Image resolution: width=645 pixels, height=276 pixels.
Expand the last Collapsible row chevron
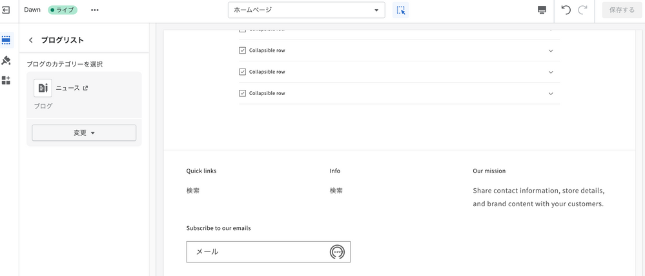point(551,93)
